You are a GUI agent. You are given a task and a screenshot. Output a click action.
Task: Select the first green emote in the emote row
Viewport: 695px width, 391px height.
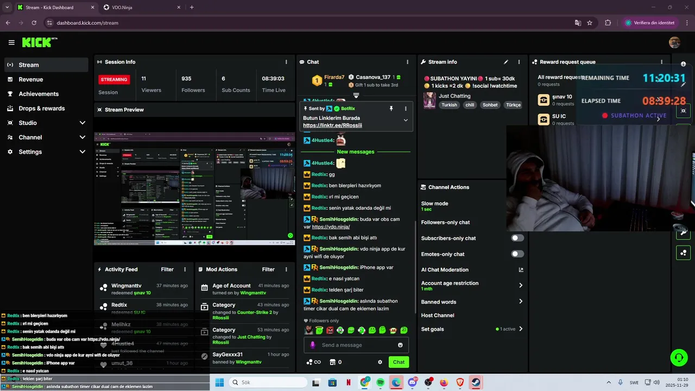[x=319, y=330]
